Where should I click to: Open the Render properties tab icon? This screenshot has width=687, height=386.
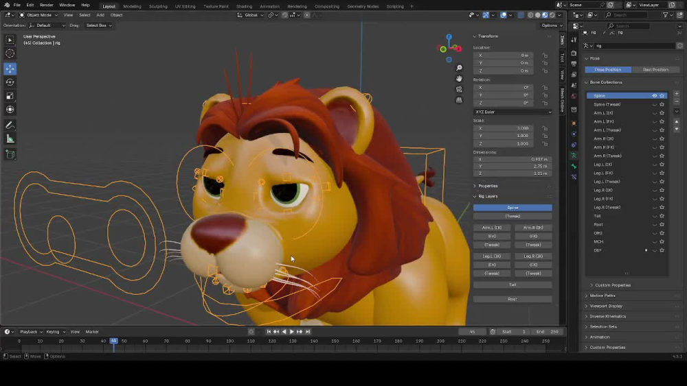(x=574, y=53)
